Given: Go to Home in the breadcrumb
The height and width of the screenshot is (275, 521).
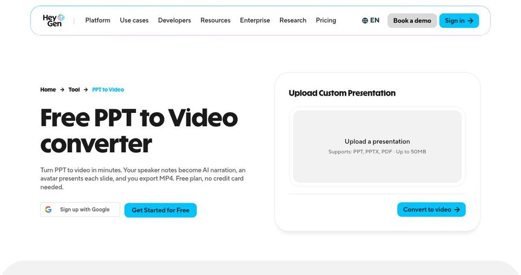Looking at the screenshot, I should (x=48, y=90).
